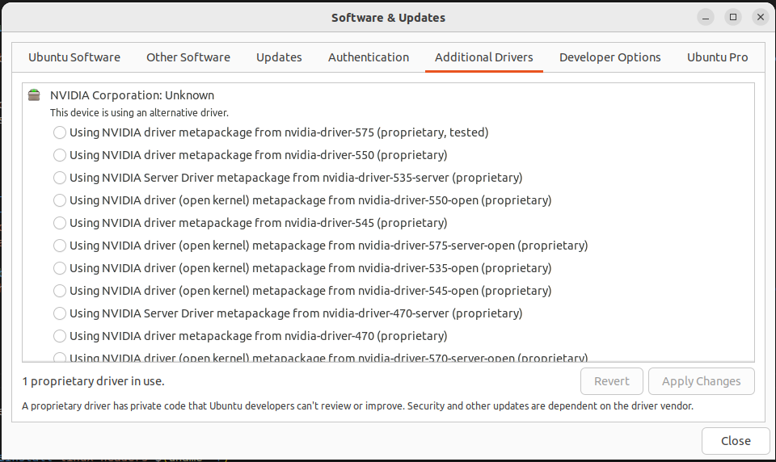The image size is (776, 462).
Task: Click the Close button at bottom
Action: pyautogui.click(x=736, y=441)
